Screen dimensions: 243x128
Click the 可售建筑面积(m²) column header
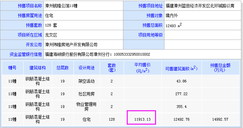(181, 68)
